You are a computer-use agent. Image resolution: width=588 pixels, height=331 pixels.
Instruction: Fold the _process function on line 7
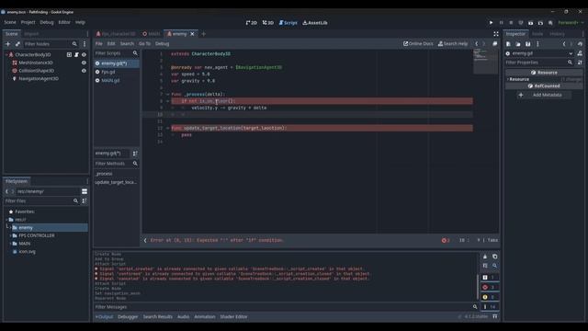click(x=167, y=94)
